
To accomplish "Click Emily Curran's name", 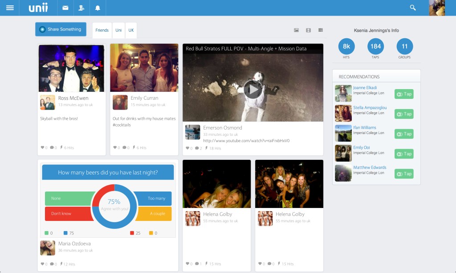I will click(145, 98).
